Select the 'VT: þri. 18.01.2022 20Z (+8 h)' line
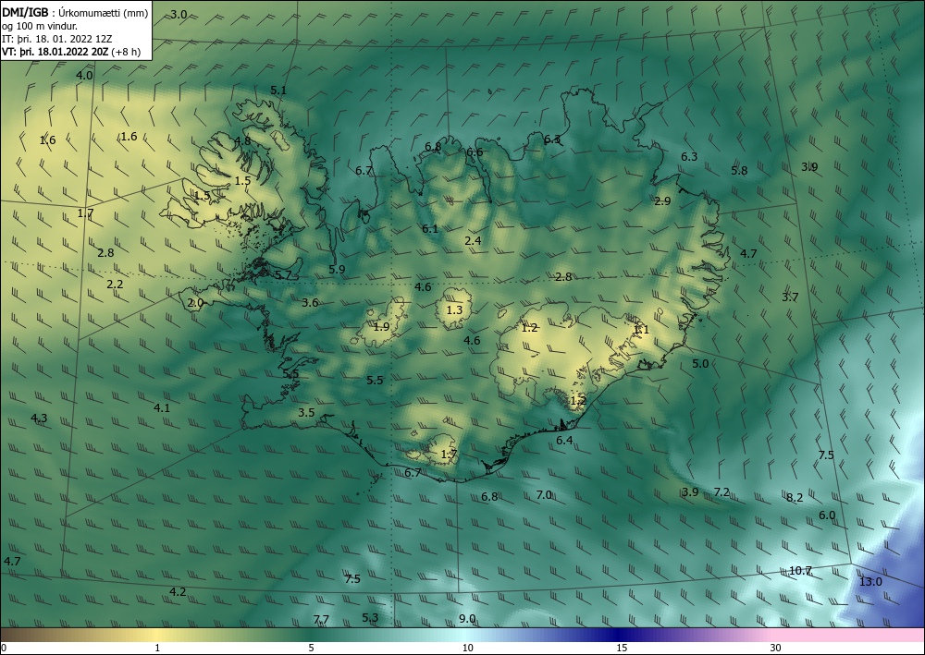This screenshot has width=925, height=655. [x=71, y=52]
